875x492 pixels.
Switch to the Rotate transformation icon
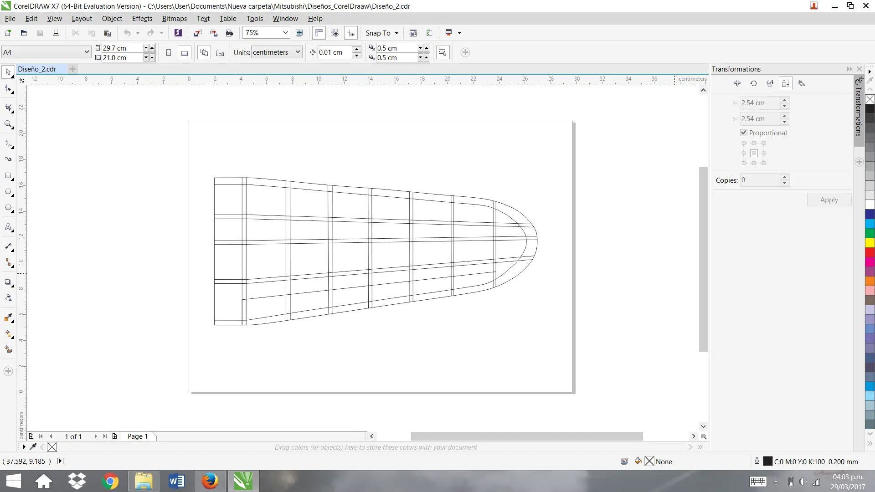click(x=753, y=83)
